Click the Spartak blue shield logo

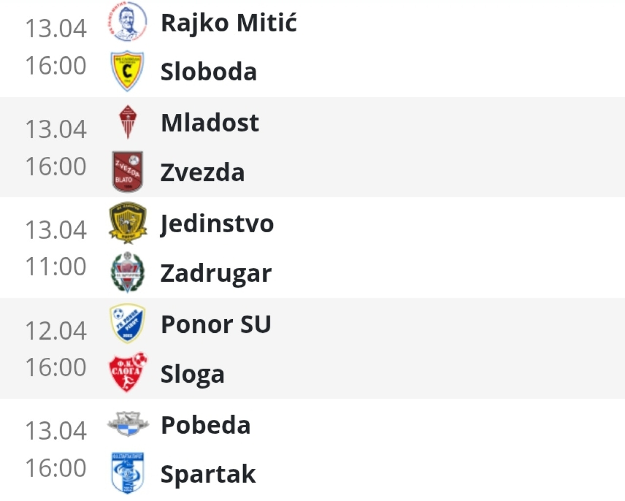(x=127, y=473)
